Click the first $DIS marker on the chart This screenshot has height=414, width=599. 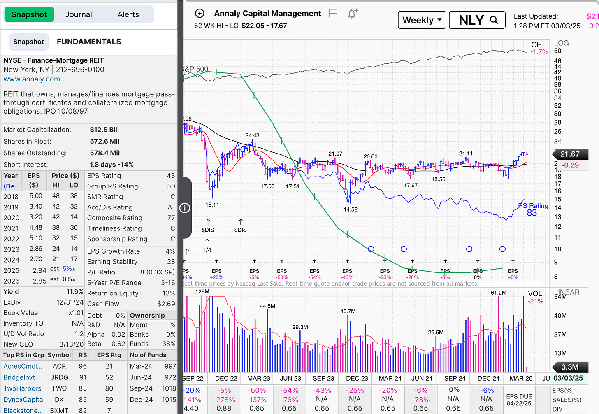click(208, 230)
